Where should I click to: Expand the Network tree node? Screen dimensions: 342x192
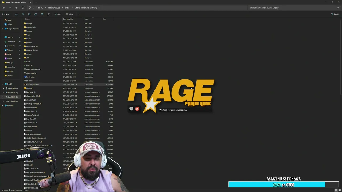[x=2, y=105]
